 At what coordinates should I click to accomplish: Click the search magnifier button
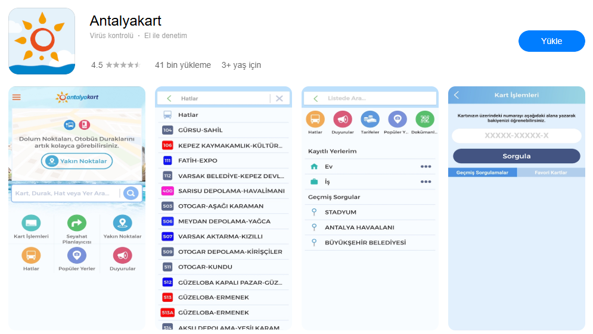[131, 193]
